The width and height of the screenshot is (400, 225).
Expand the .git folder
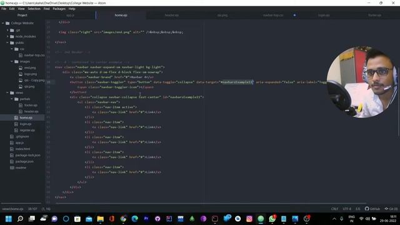click(7, 30)
